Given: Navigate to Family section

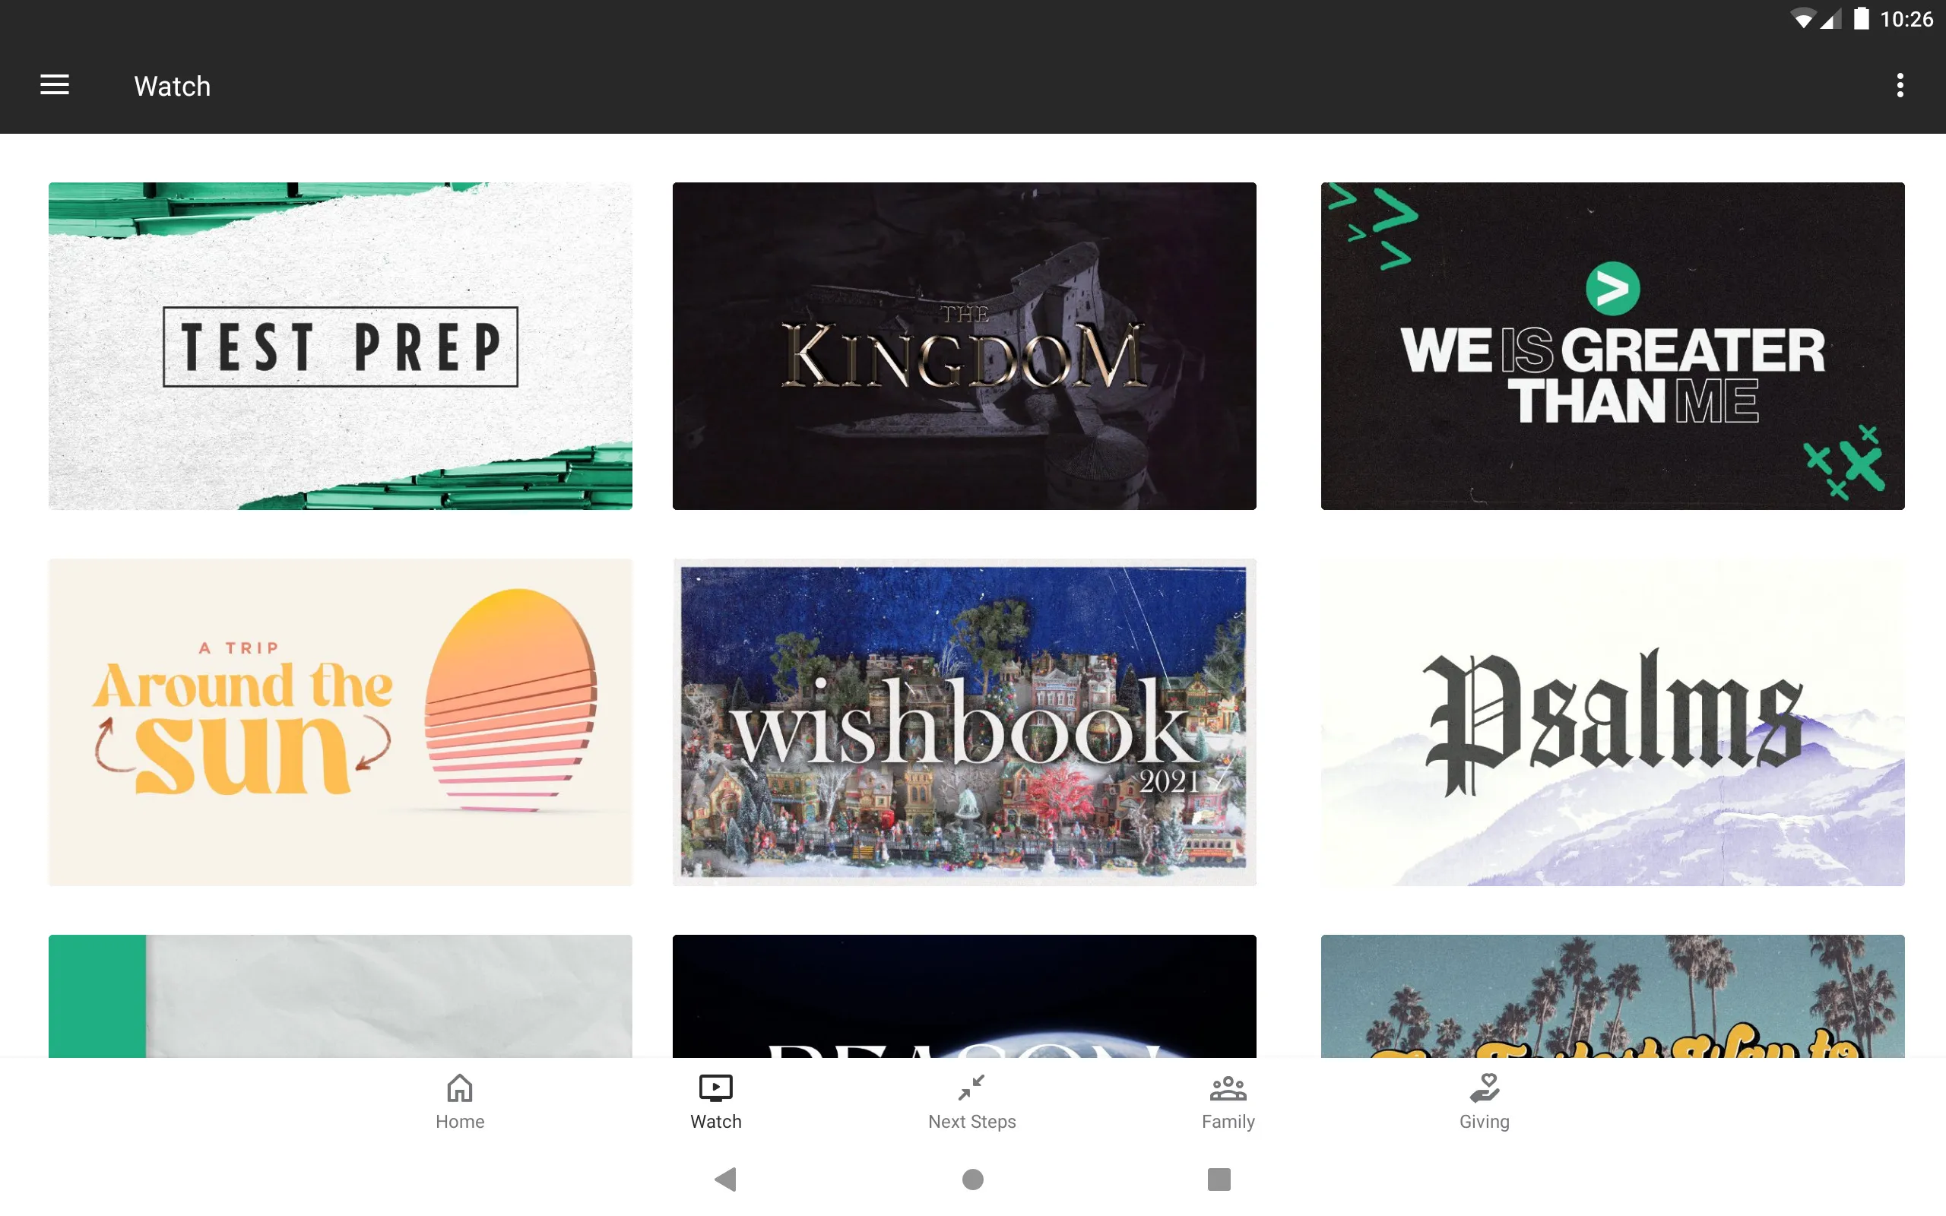Looking at the screenshot, I should point(1228,1100).
